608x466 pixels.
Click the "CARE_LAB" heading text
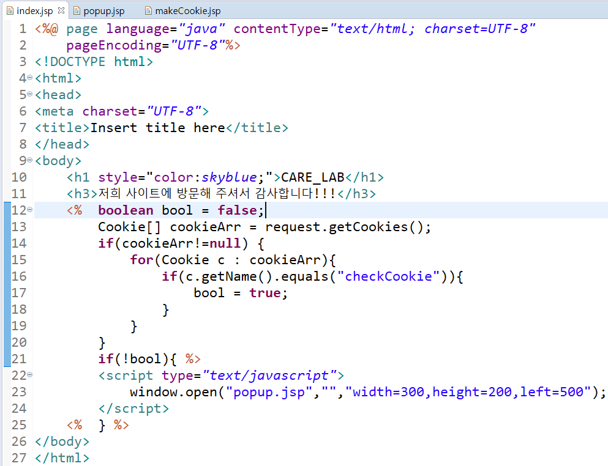312,177
